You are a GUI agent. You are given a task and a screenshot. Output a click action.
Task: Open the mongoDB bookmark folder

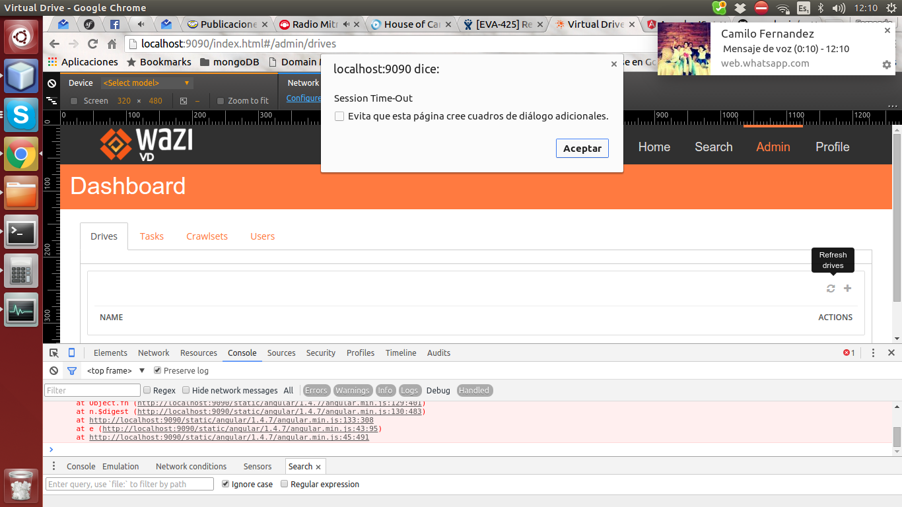pos(229,62)
